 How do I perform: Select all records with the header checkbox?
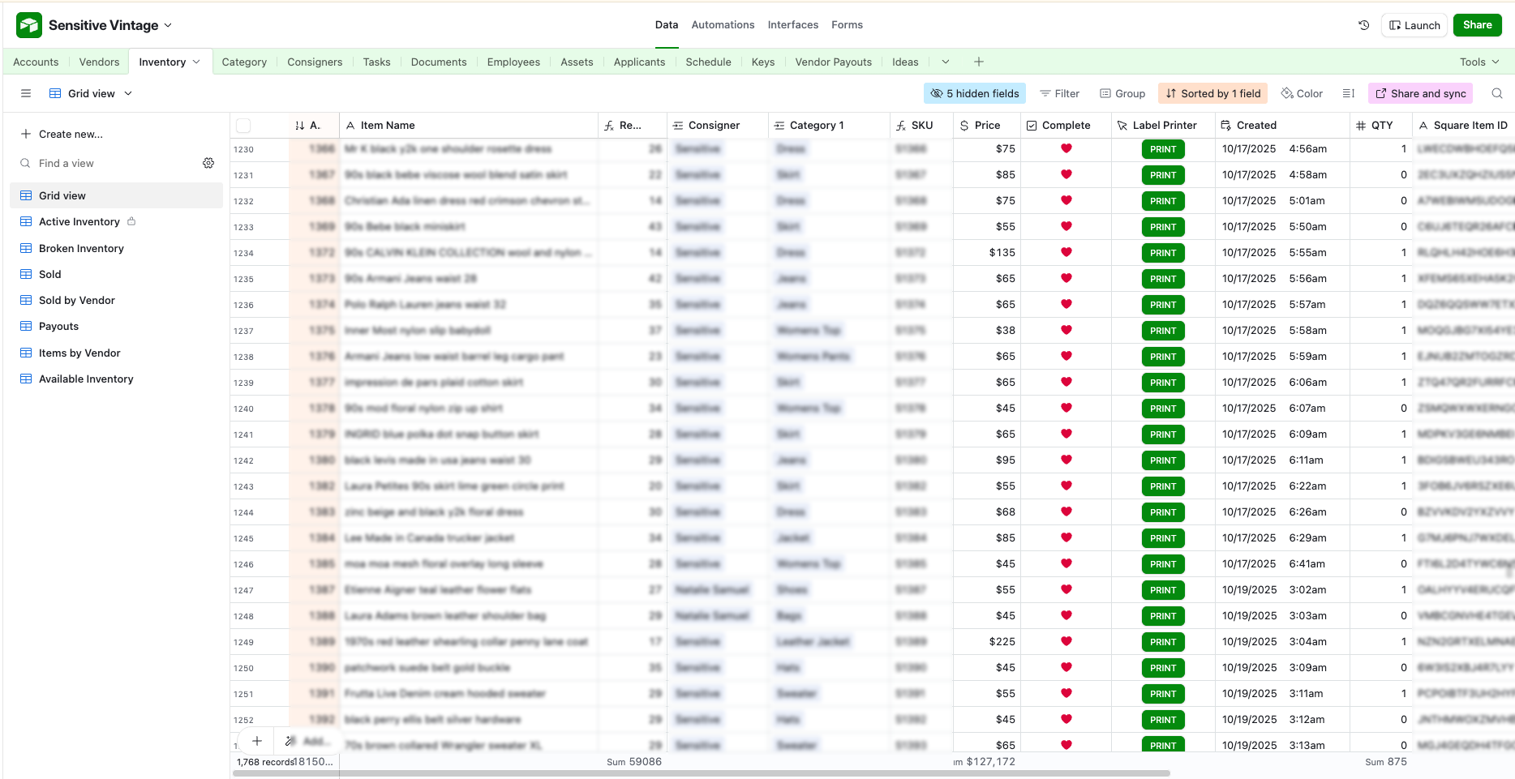242,125
